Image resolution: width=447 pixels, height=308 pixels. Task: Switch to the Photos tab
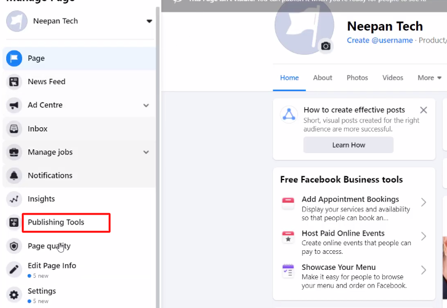[357, 77]
